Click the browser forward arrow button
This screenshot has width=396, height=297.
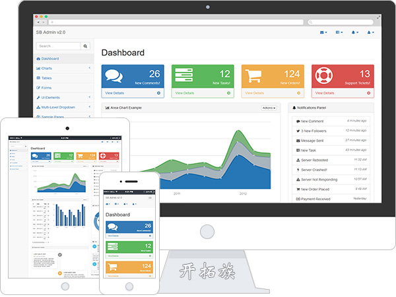point(43,22)
